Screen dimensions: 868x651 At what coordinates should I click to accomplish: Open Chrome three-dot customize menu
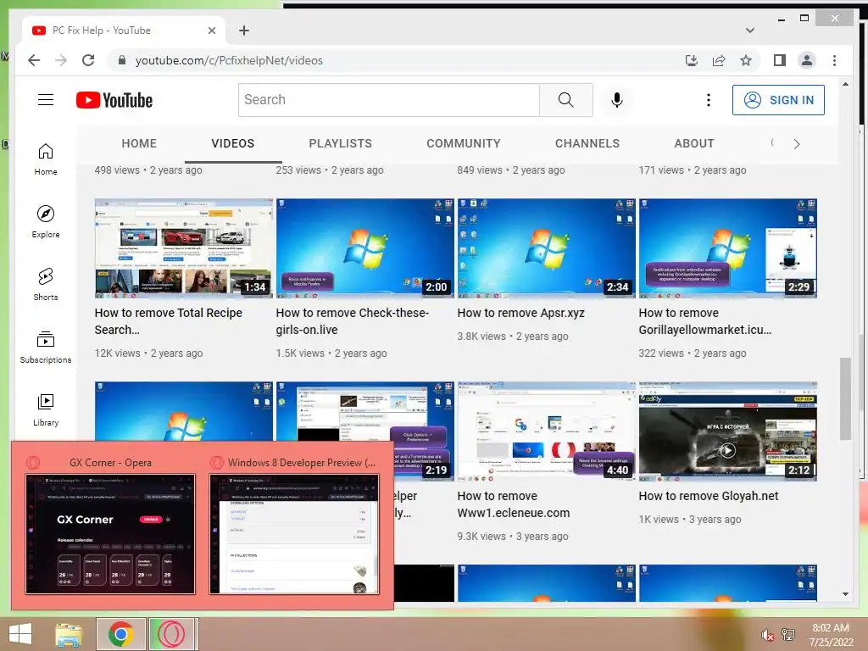[x=834, y=60]
